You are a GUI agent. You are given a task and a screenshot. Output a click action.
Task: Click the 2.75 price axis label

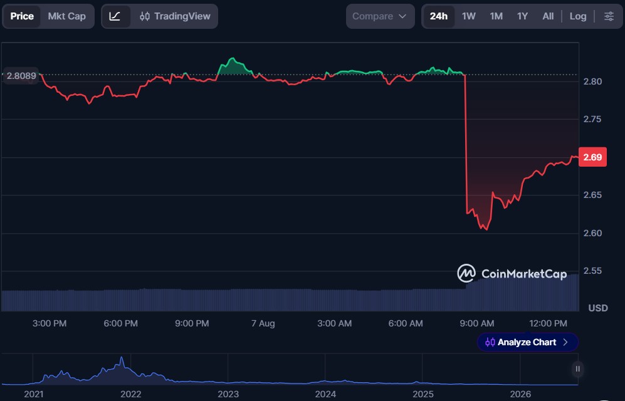(x=592, y=119)
